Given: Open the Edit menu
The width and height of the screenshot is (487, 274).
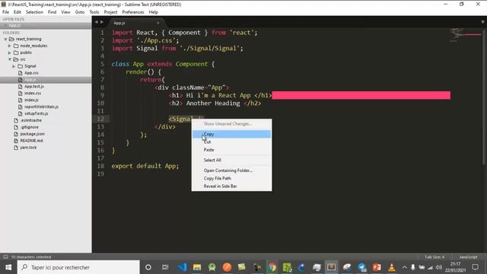Looking at the screenshot, I should tap(18, 12).
